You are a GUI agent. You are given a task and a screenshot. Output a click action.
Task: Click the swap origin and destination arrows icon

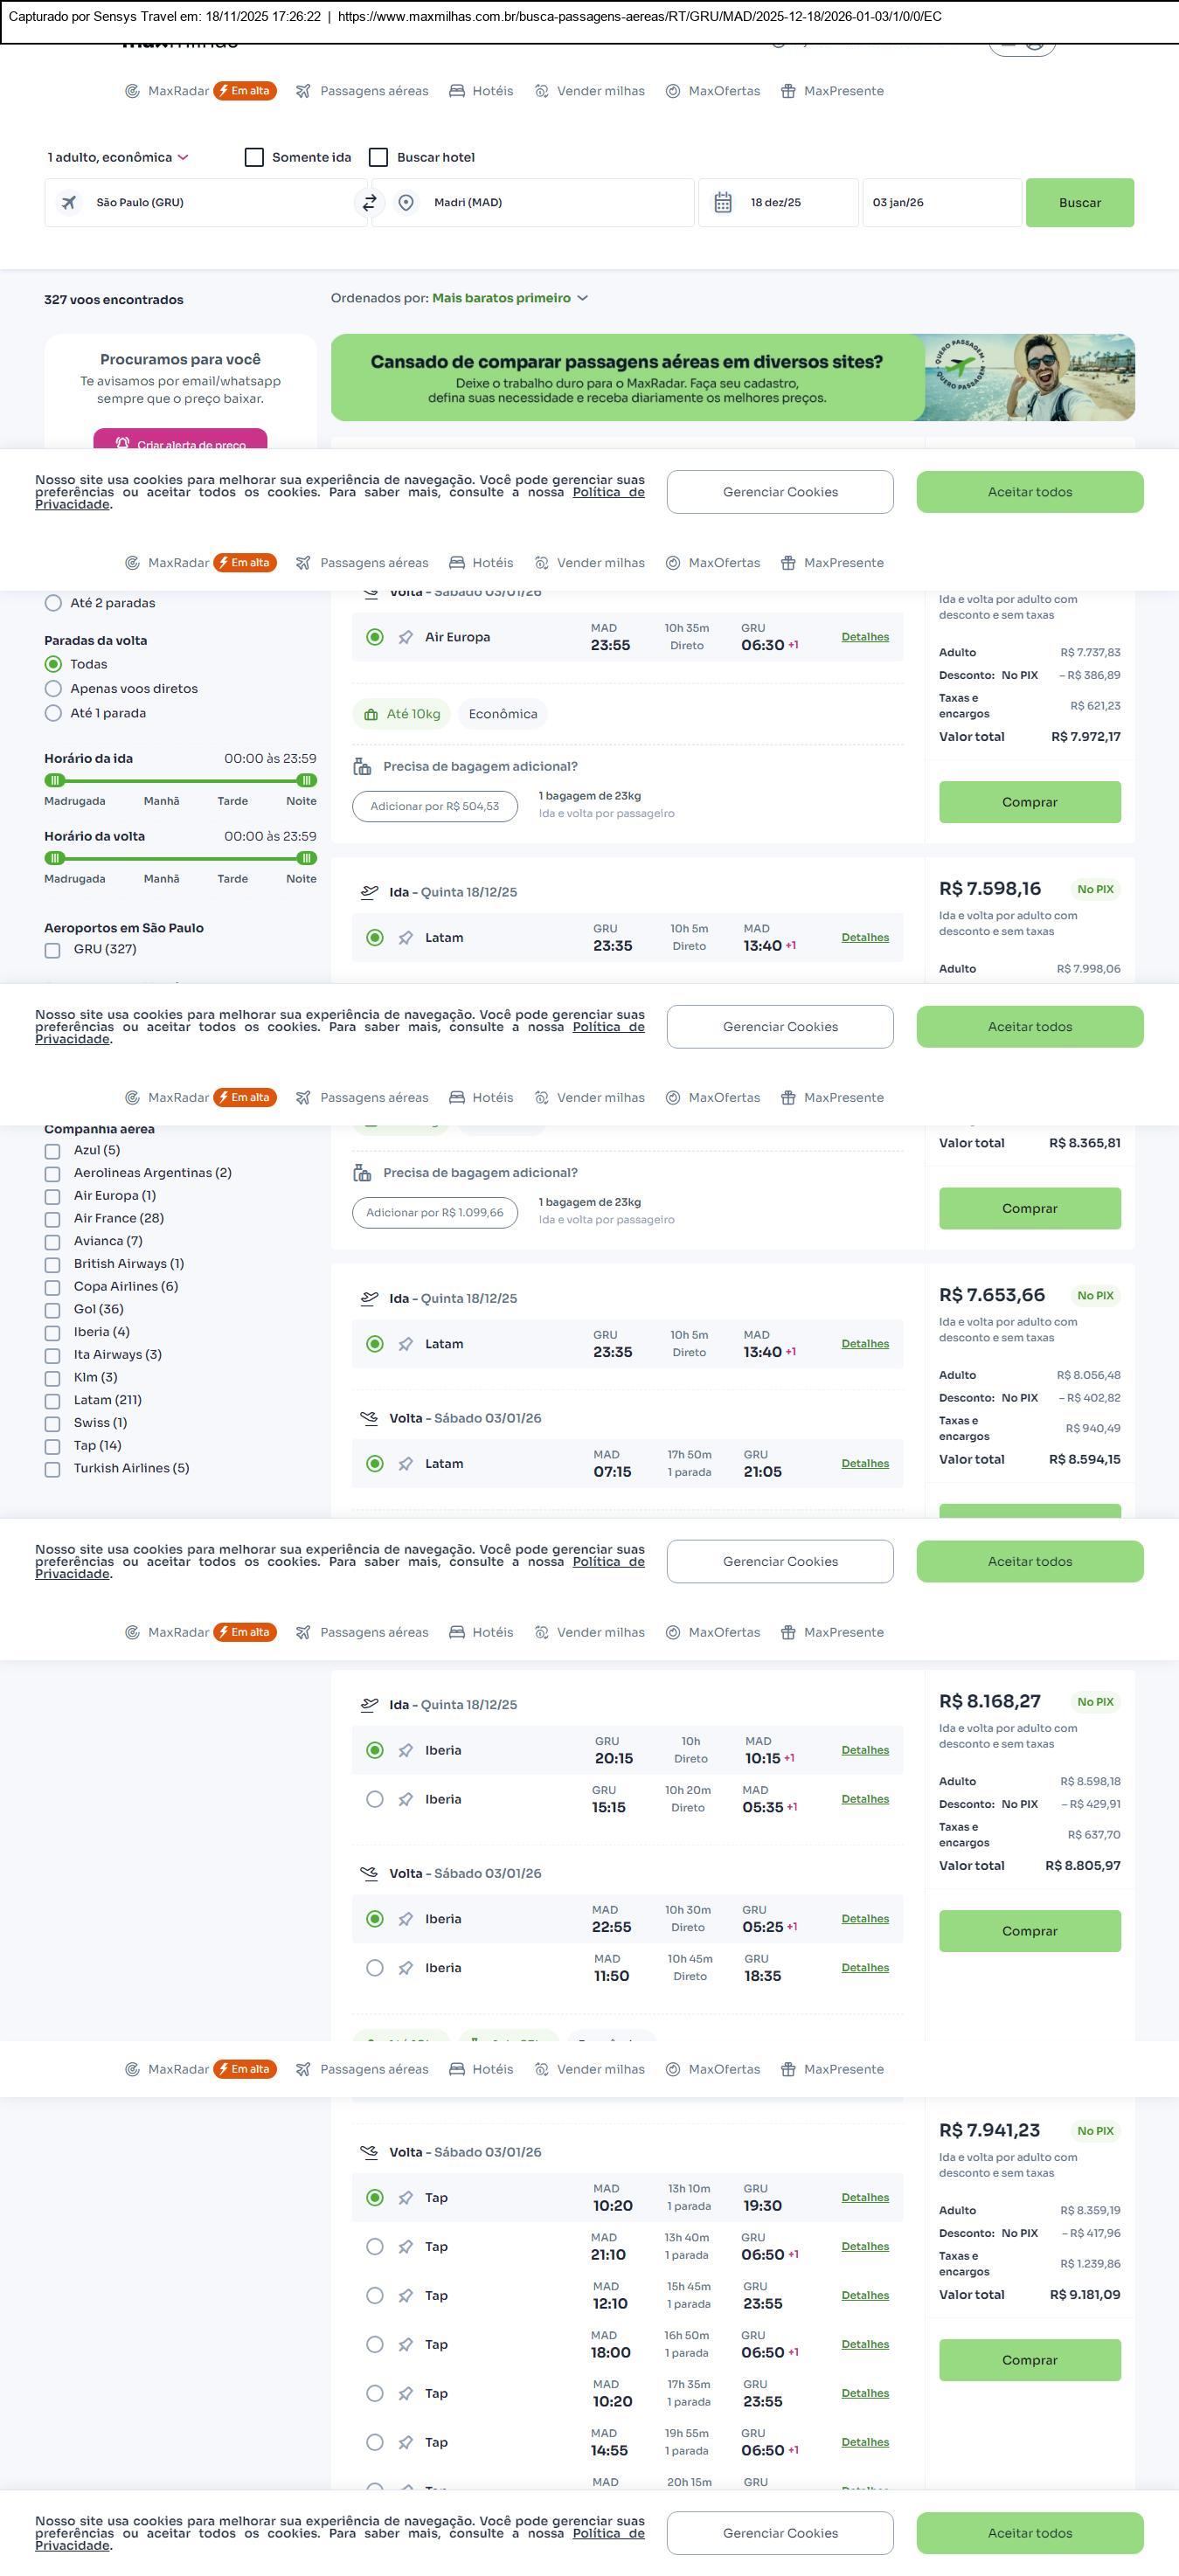tap(369, 203)
